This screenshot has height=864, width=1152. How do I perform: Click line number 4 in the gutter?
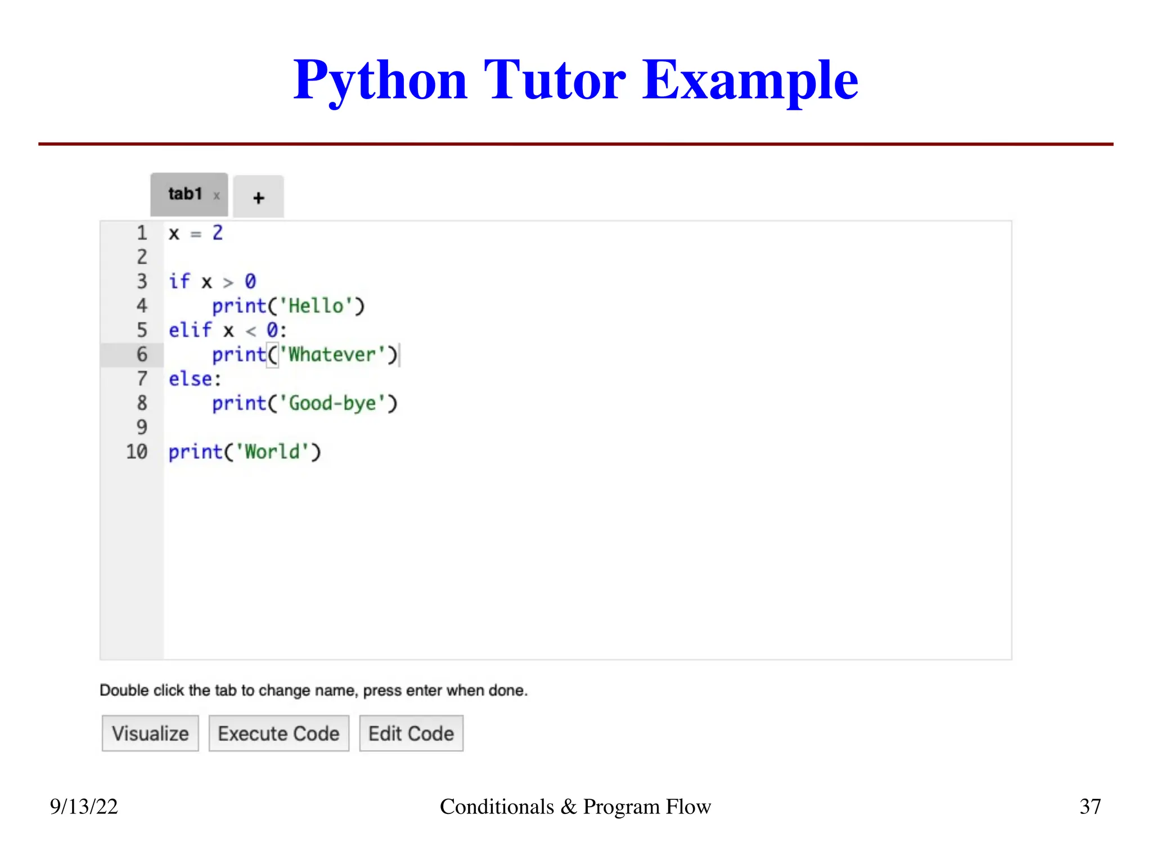click(x=142, y=306)
